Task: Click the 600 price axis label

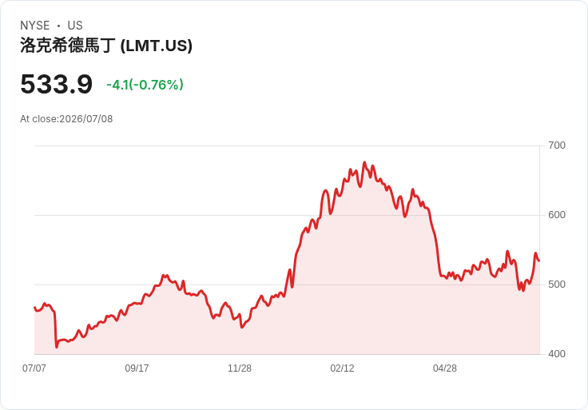Action: (557, 215)
